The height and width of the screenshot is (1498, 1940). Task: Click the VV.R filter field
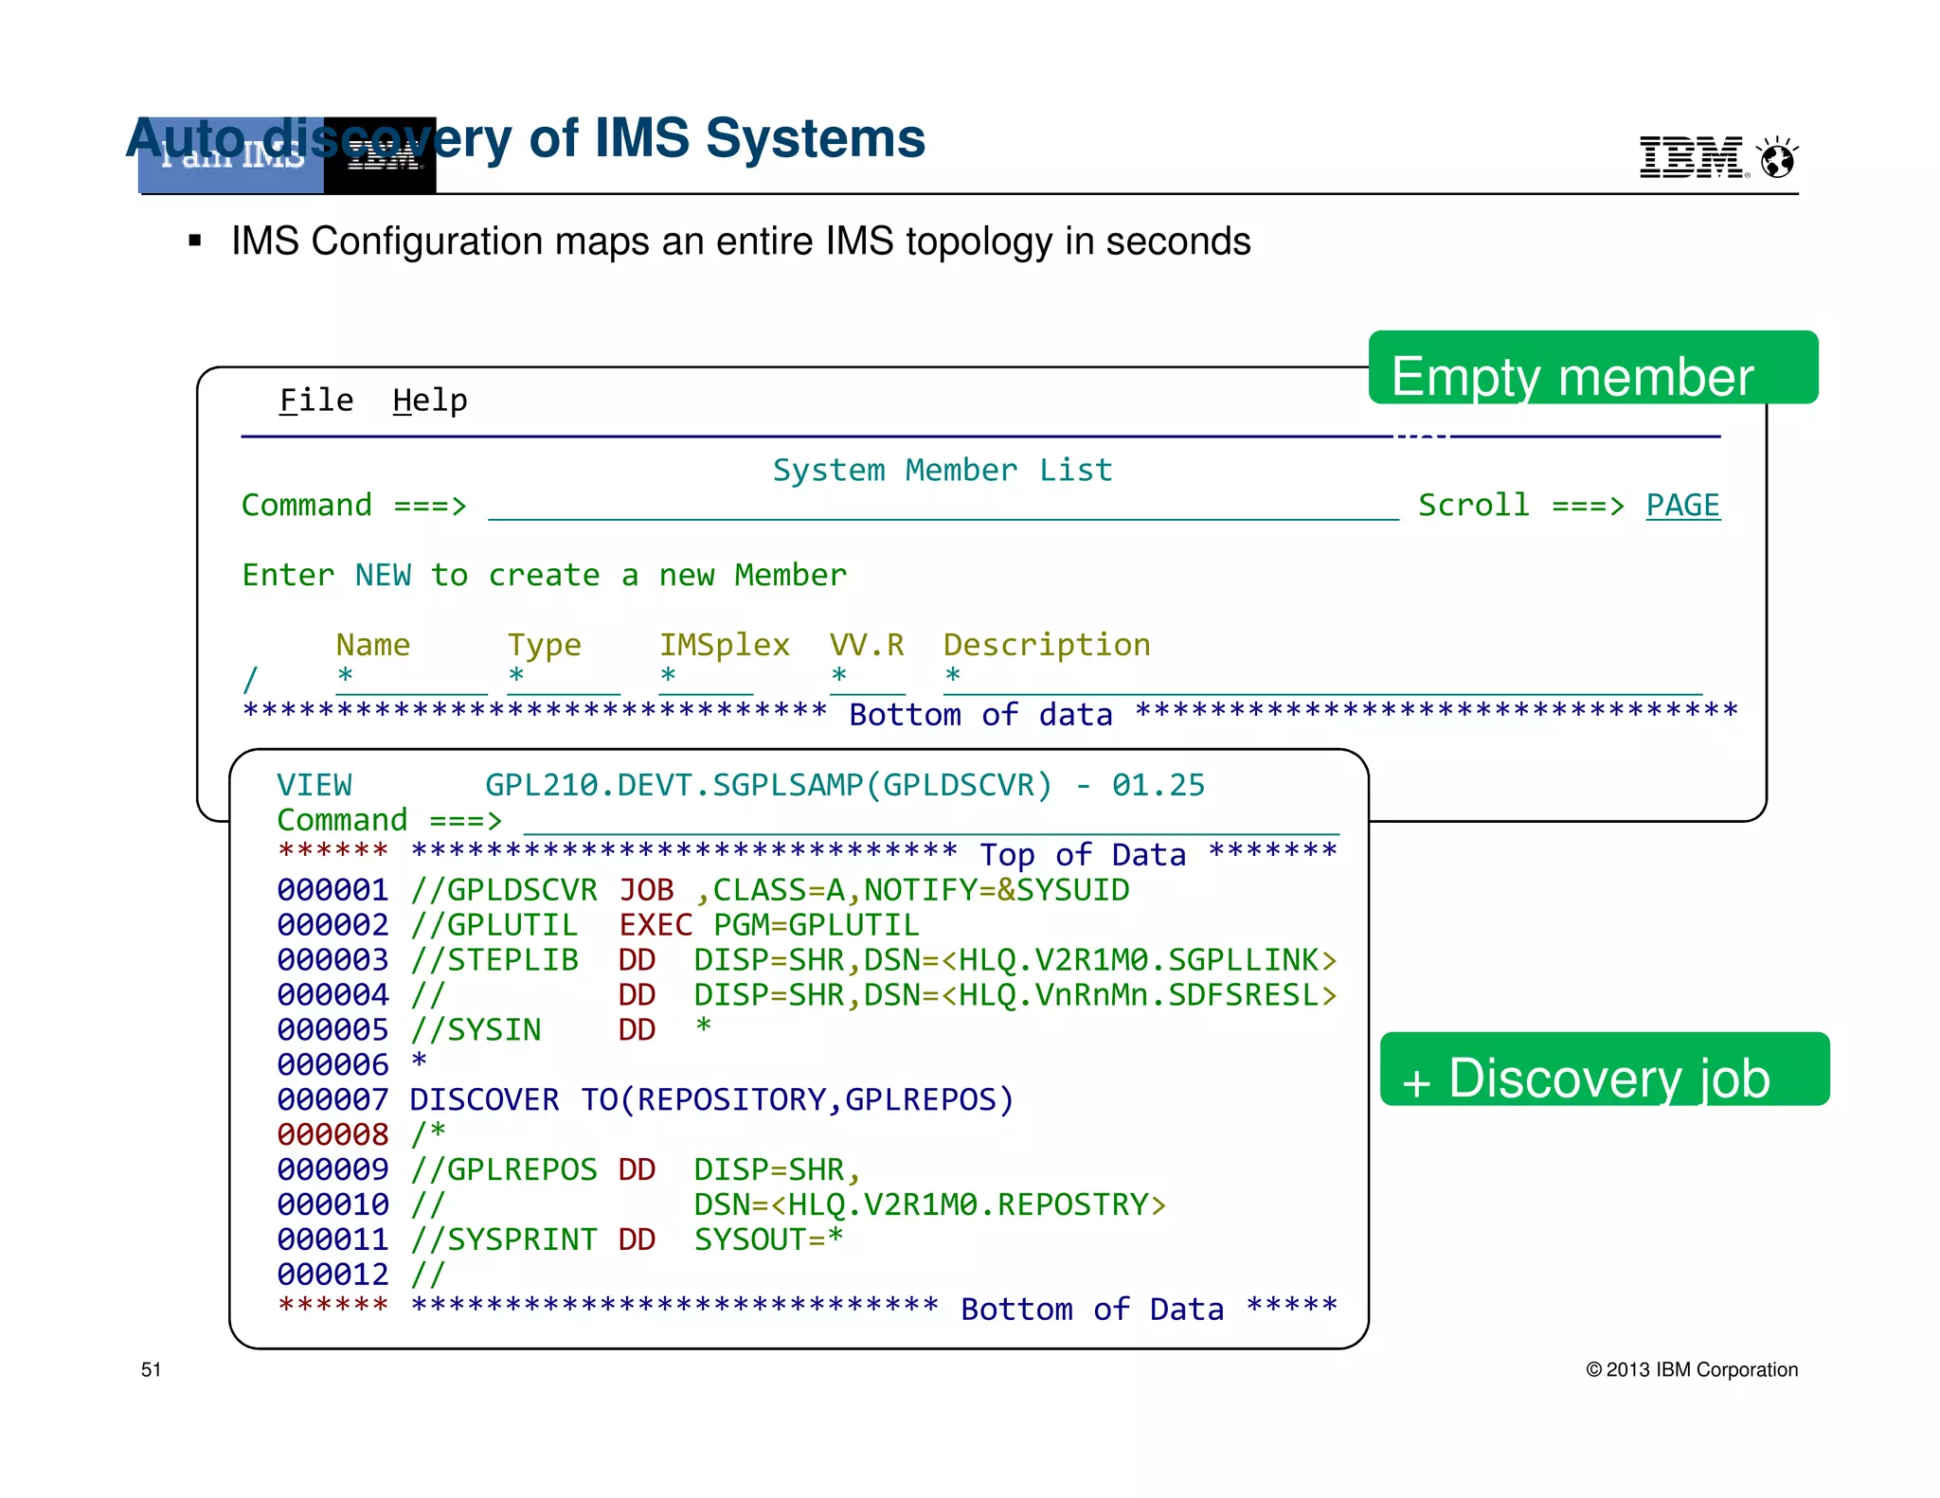point(867,679)
